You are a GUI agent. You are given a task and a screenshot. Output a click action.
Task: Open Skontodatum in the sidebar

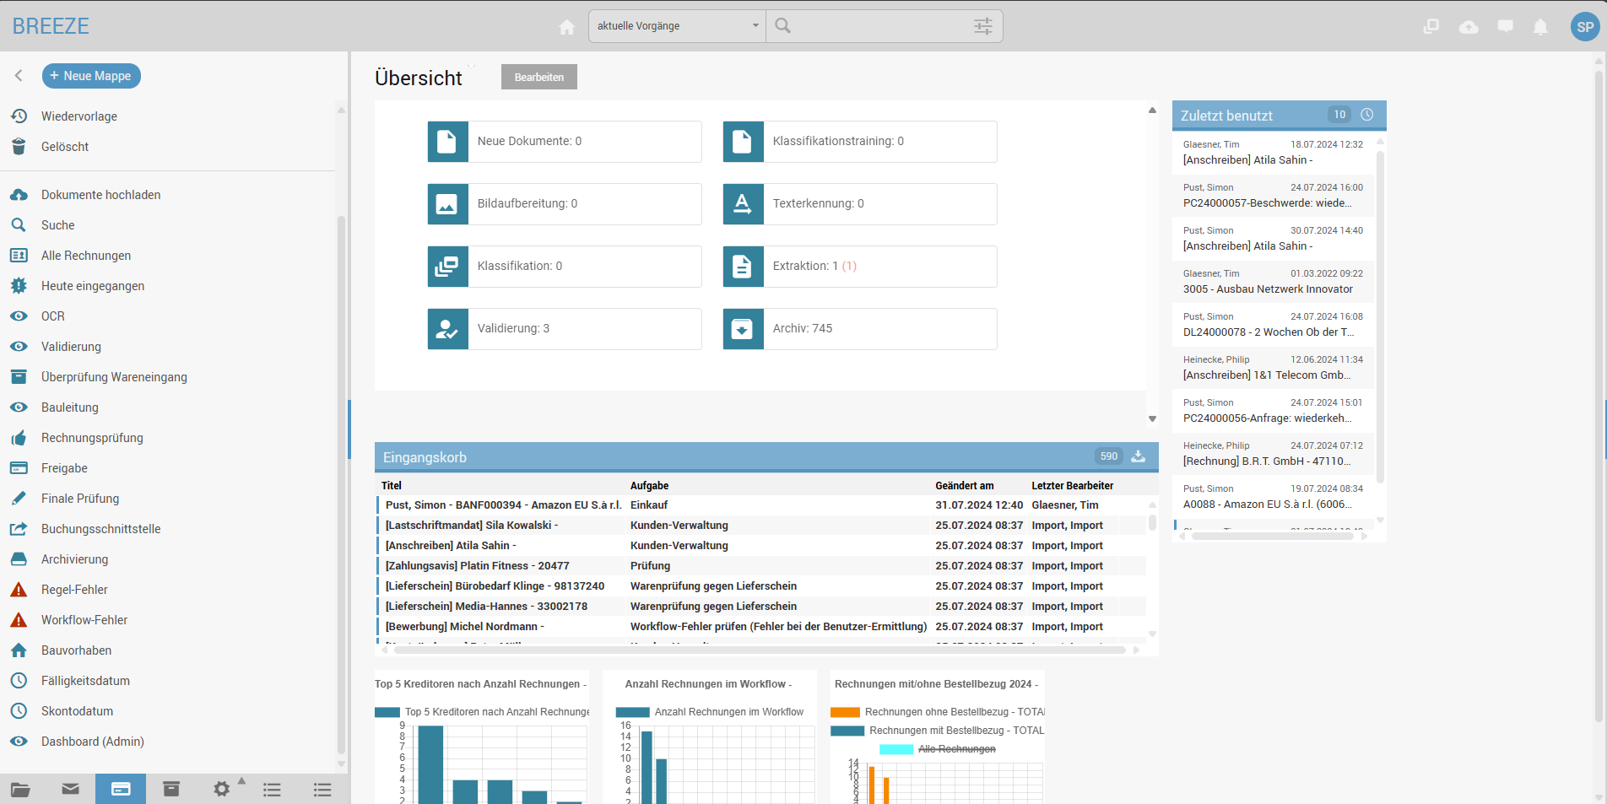77,711
